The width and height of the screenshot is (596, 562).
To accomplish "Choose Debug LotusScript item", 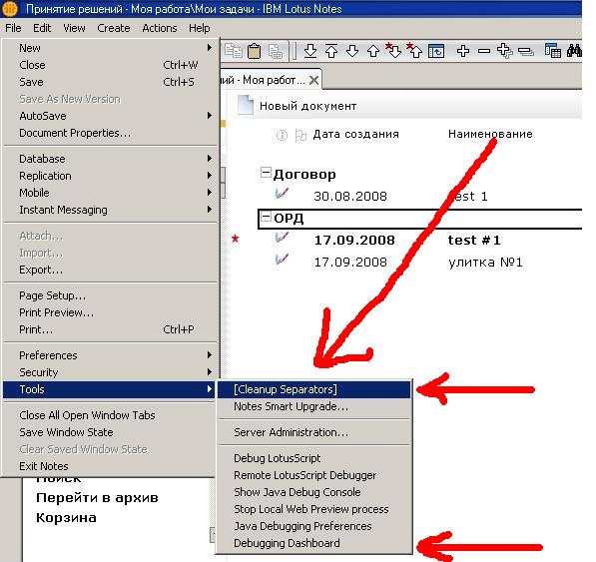I will click(x=313, y=458).
